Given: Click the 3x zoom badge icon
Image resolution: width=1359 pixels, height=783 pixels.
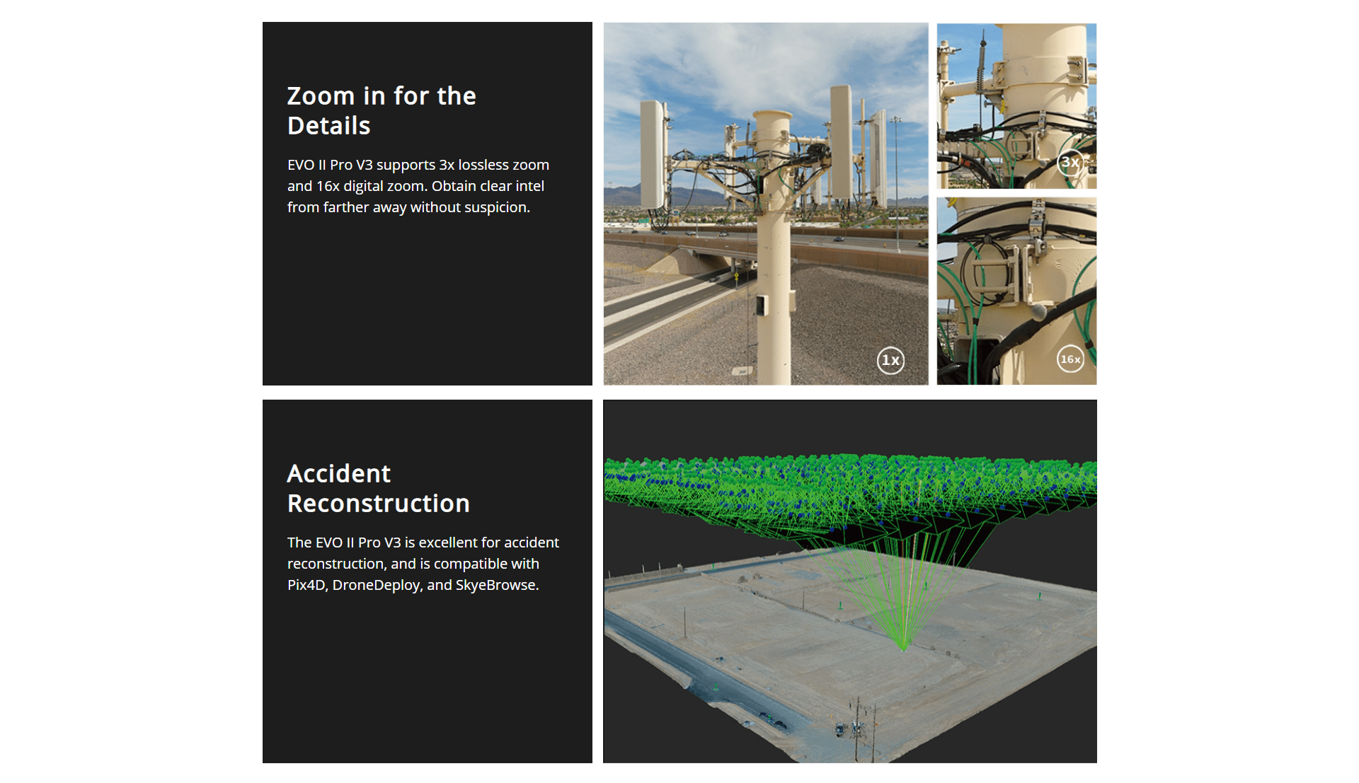Looking at the screenshot, I should coord(1070,163).
